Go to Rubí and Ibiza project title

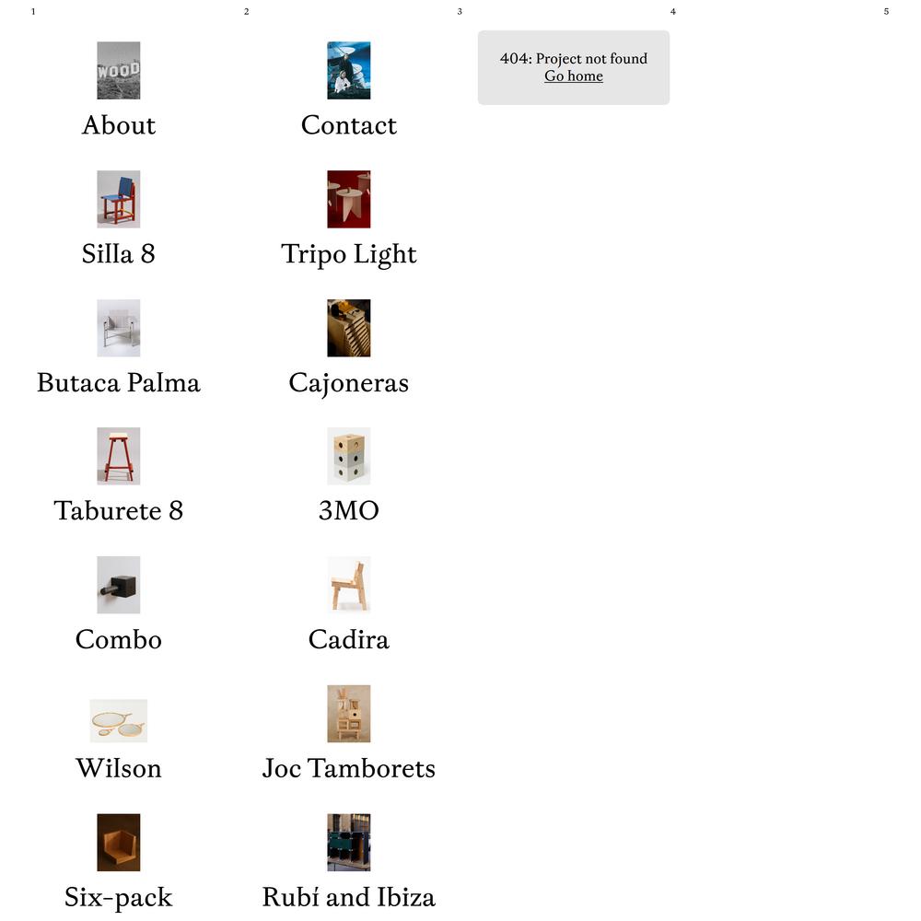[349, 897]
